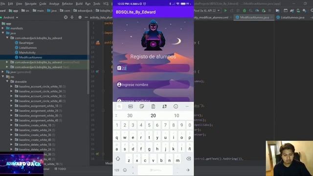Collapse all in project panel
The height and width of the screenshot is (176, 313).
[x=72, y=18]
